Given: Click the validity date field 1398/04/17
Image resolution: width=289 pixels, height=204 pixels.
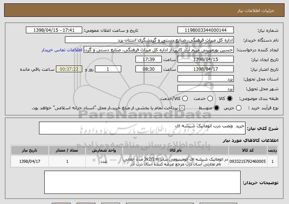Looking at the screenshot, I should point(206,69).
